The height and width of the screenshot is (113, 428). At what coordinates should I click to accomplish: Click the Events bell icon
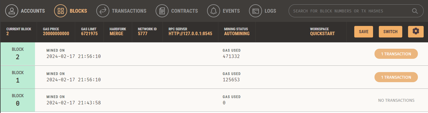pos(213,11)
